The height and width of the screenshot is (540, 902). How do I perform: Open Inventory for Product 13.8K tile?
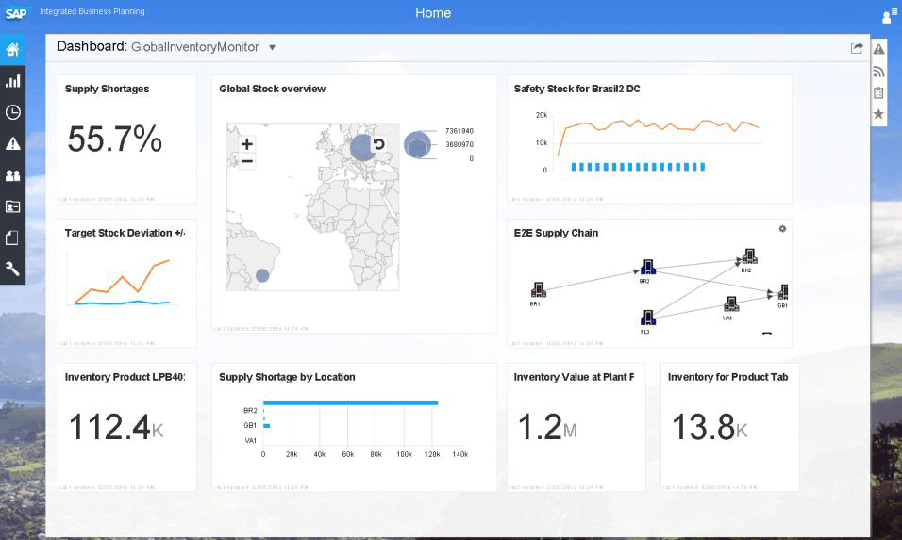pyautogui.click(x=730, y=427)
